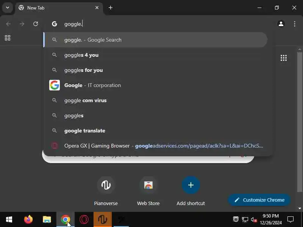The image size is (303, 227).
Task: Select the google translate suggestion
Action: click(x=156, y=131)
